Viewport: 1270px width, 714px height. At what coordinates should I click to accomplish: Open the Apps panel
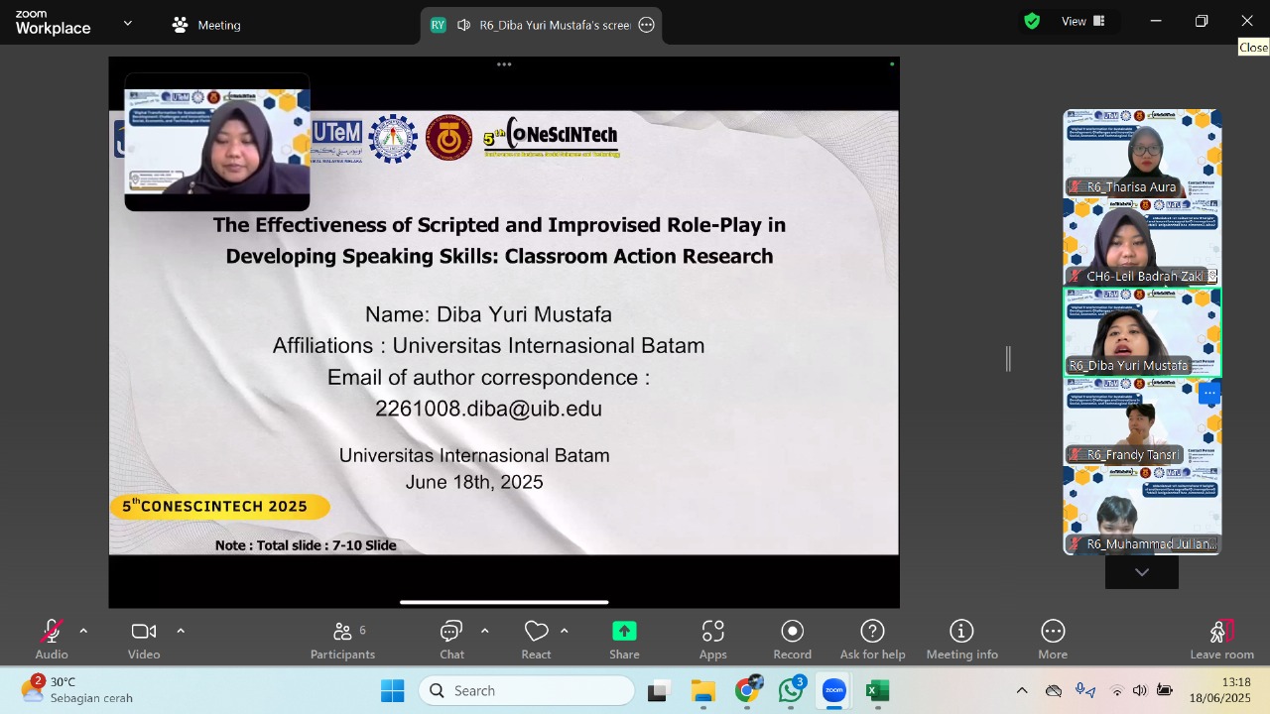(x=712, y=641)
